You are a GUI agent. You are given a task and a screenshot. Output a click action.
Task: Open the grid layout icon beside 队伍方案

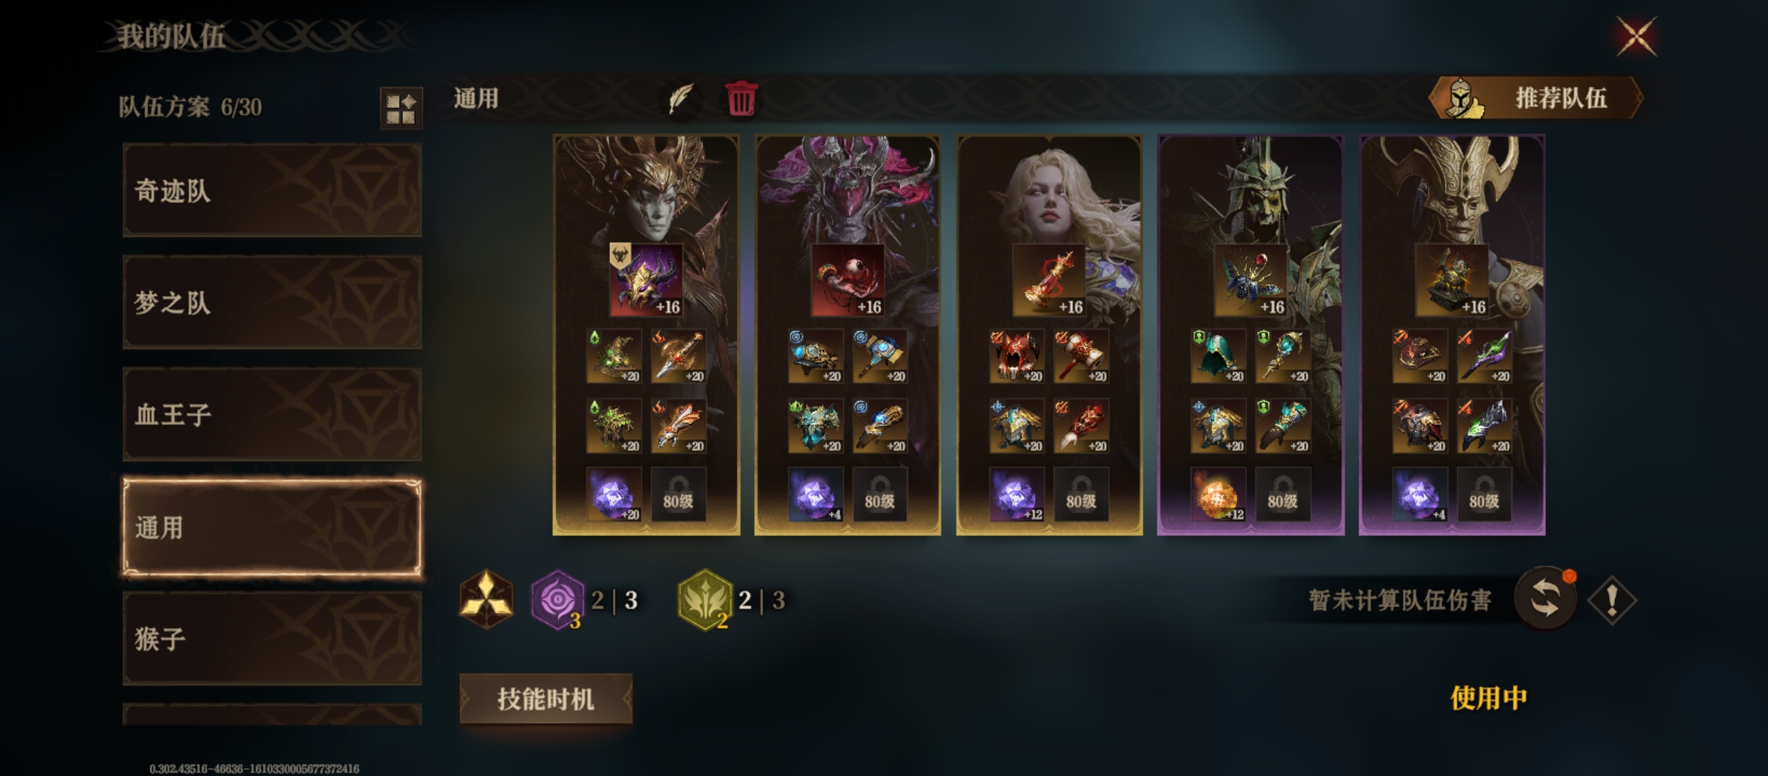(x=401, y=108)
